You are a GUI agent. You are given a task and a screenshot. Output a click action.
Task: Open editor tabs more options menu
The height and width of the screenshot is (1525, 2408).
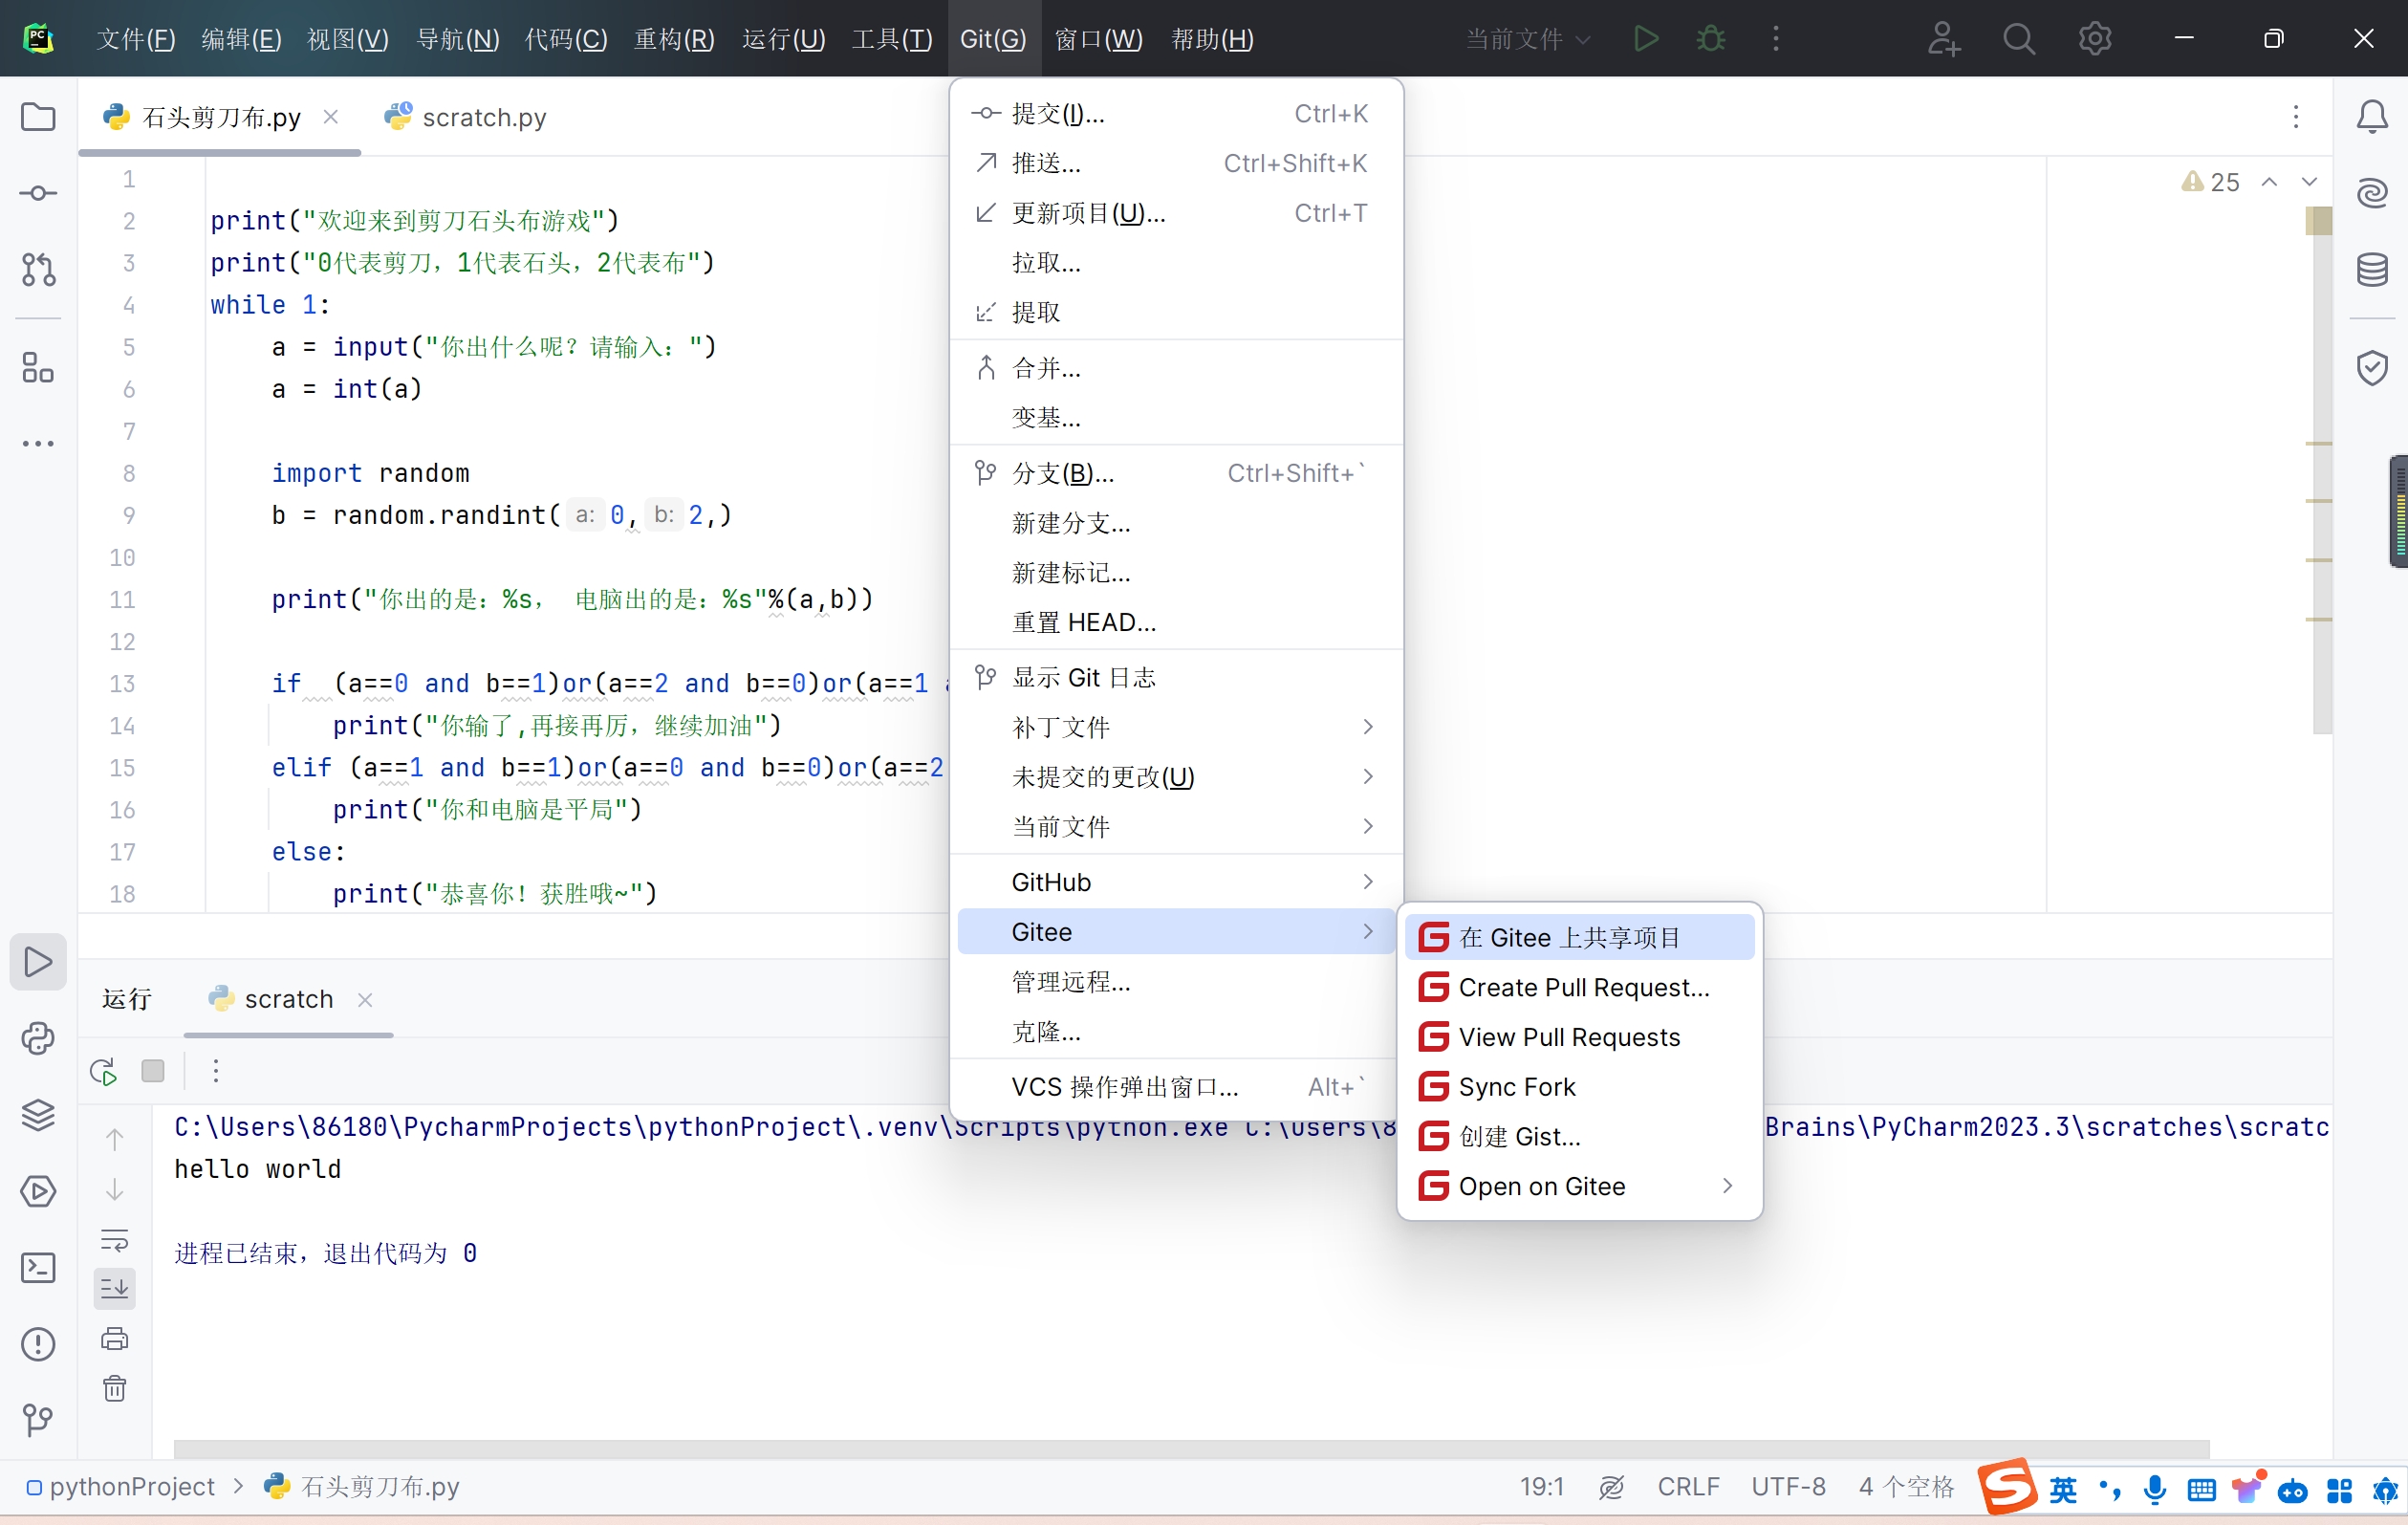[2296, 117]
